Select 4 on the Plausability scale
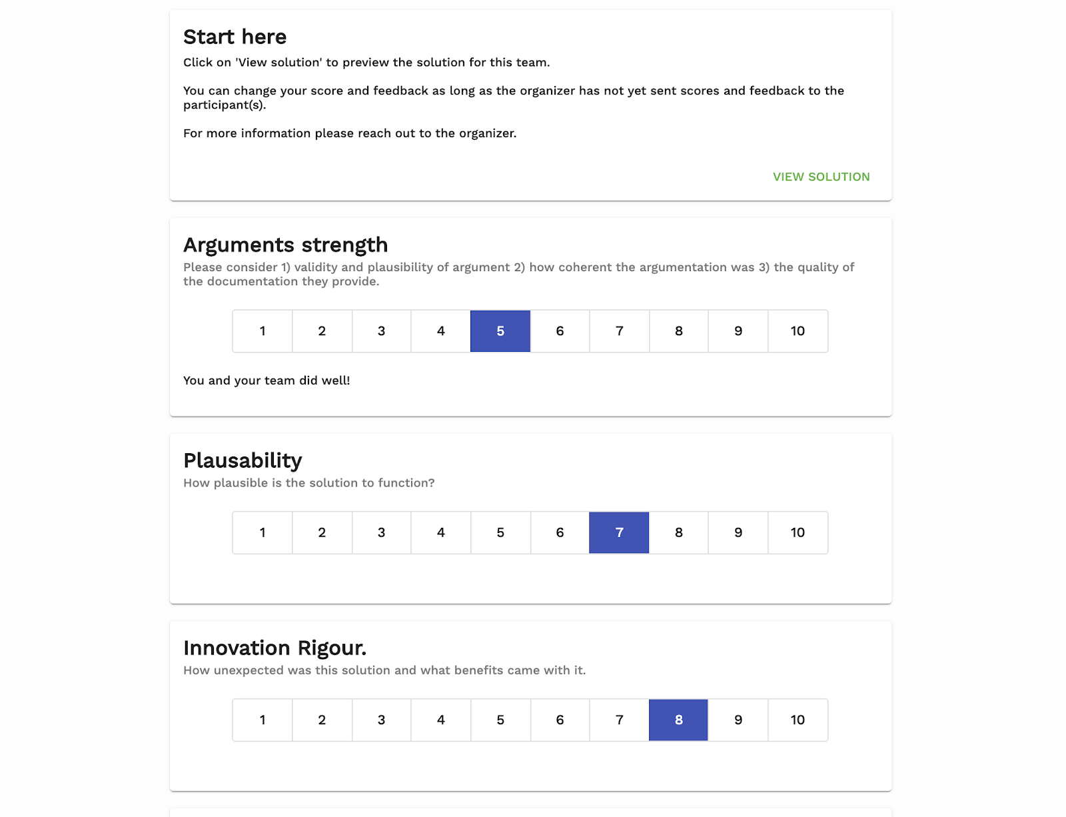The height and width of the screenshot is (817, 1066). pyautogui.click(x=440, y=532)
